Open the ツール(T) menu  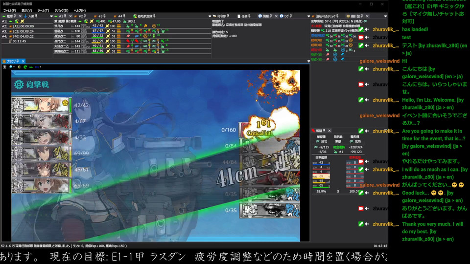[x=43, y=10]
